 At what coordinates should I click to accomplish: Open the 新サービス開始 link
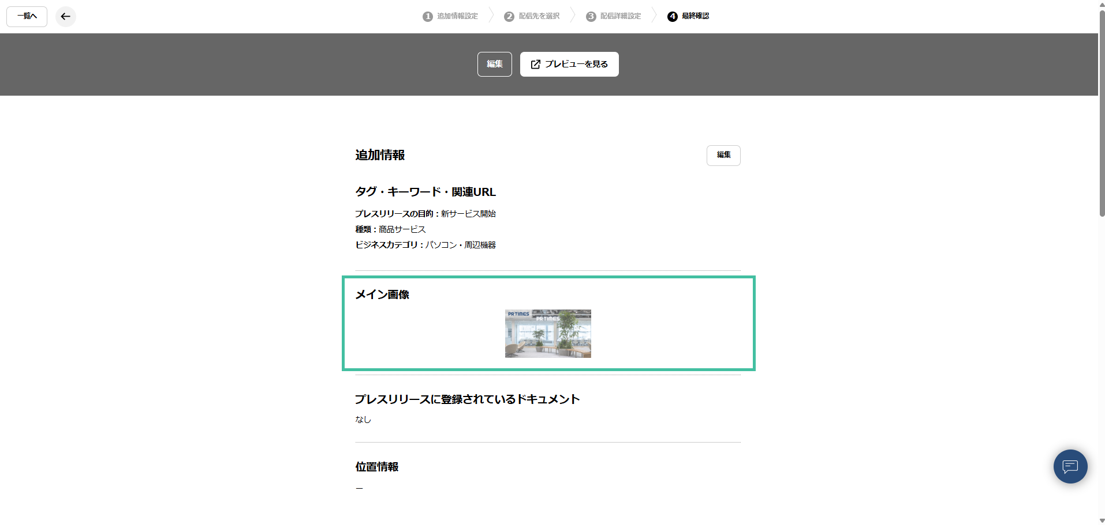(x=467, y=213)
